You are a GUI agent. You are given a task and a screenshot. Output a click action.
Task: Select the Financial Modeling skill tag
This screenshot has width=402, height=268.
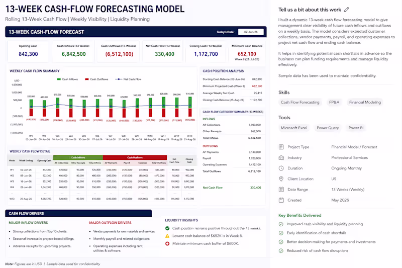(x=365, y=103)
